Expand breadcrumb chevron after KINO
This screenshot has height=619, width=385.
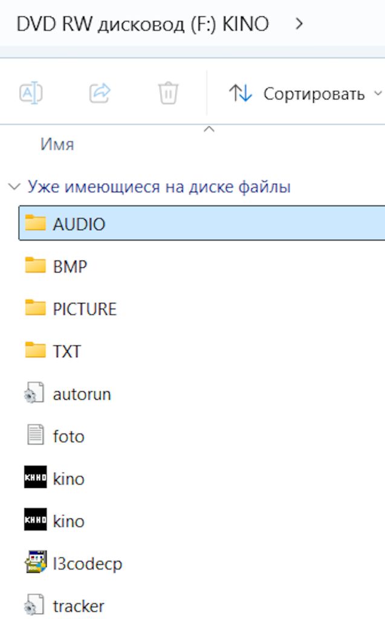point(299,24)
